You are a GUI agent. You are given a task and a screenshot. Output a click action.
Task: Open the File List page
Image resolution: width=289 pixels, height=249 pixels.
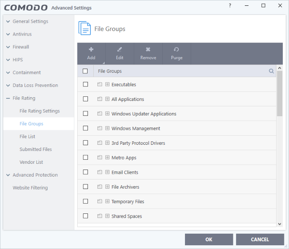click(x=27, y=136)
